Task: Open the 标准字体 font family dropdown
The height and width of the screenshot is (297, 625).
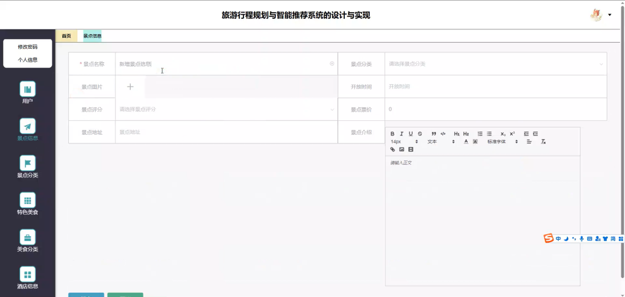Action: [502, 141]
